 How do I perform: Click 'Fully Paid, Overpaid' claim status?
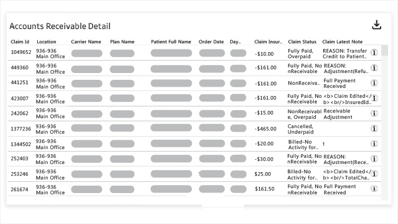(301, 54)
